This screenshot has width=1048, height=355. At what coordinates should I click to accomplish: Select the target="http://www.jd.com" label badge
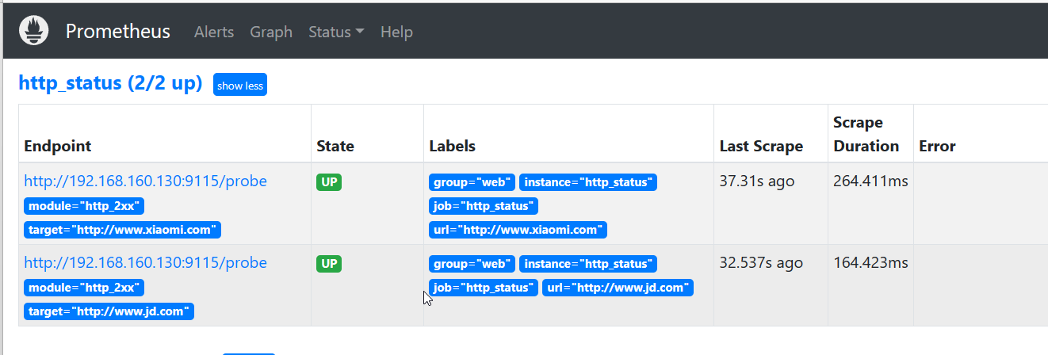(109, 311)
